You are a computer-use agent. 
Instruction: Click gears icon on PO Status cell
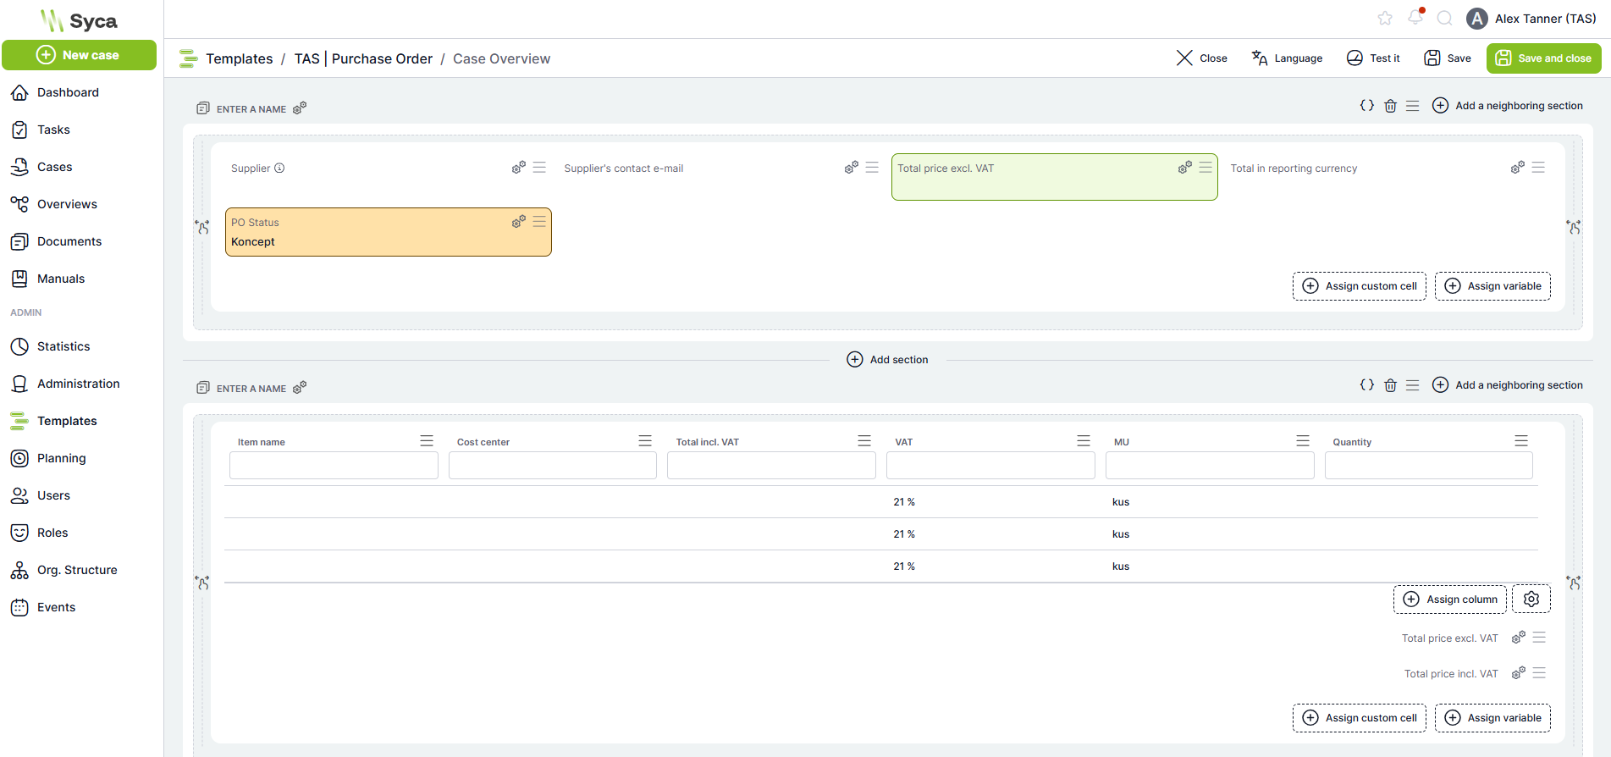coord(518,222)
